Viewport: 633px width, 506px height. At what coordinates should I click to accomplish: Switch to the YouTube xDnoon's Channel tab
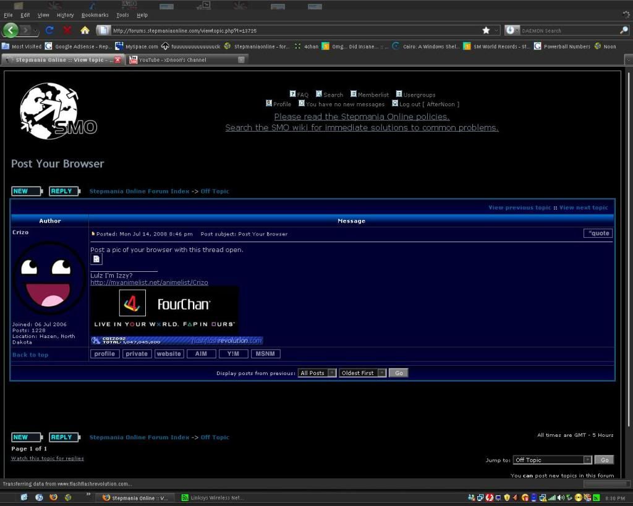click(185, 60)
